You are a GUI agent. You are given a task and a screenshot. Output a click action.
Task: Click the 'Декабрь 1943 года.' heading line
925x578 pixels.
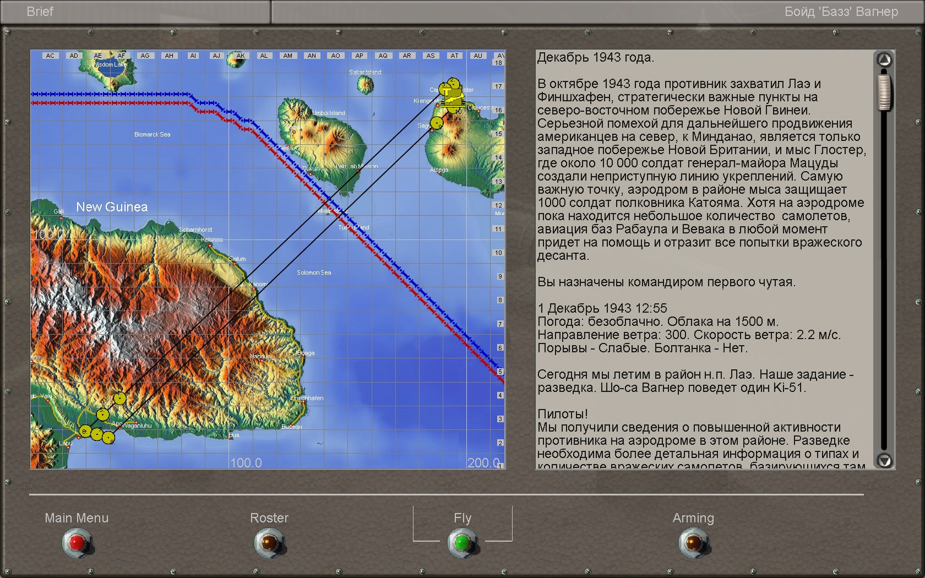coord(596,57)
